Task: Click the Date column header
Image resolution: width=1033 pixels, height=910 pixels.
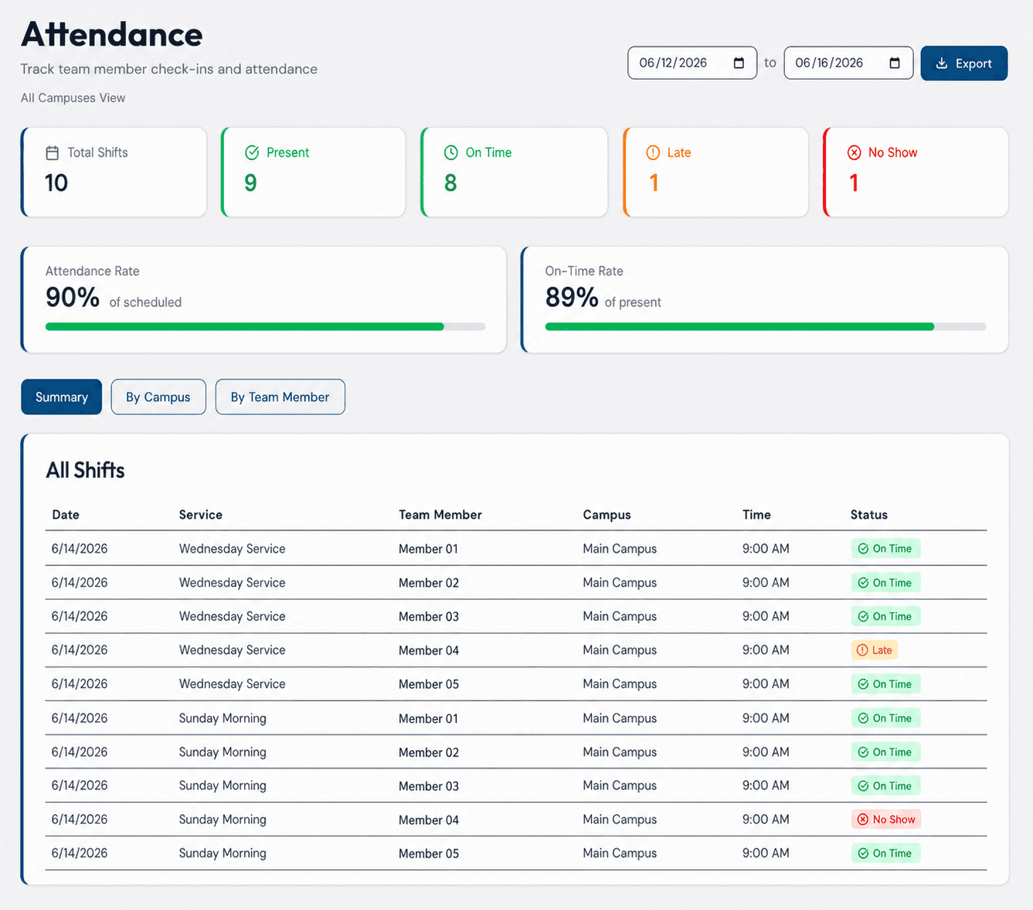Action: [x=66, y=515]
